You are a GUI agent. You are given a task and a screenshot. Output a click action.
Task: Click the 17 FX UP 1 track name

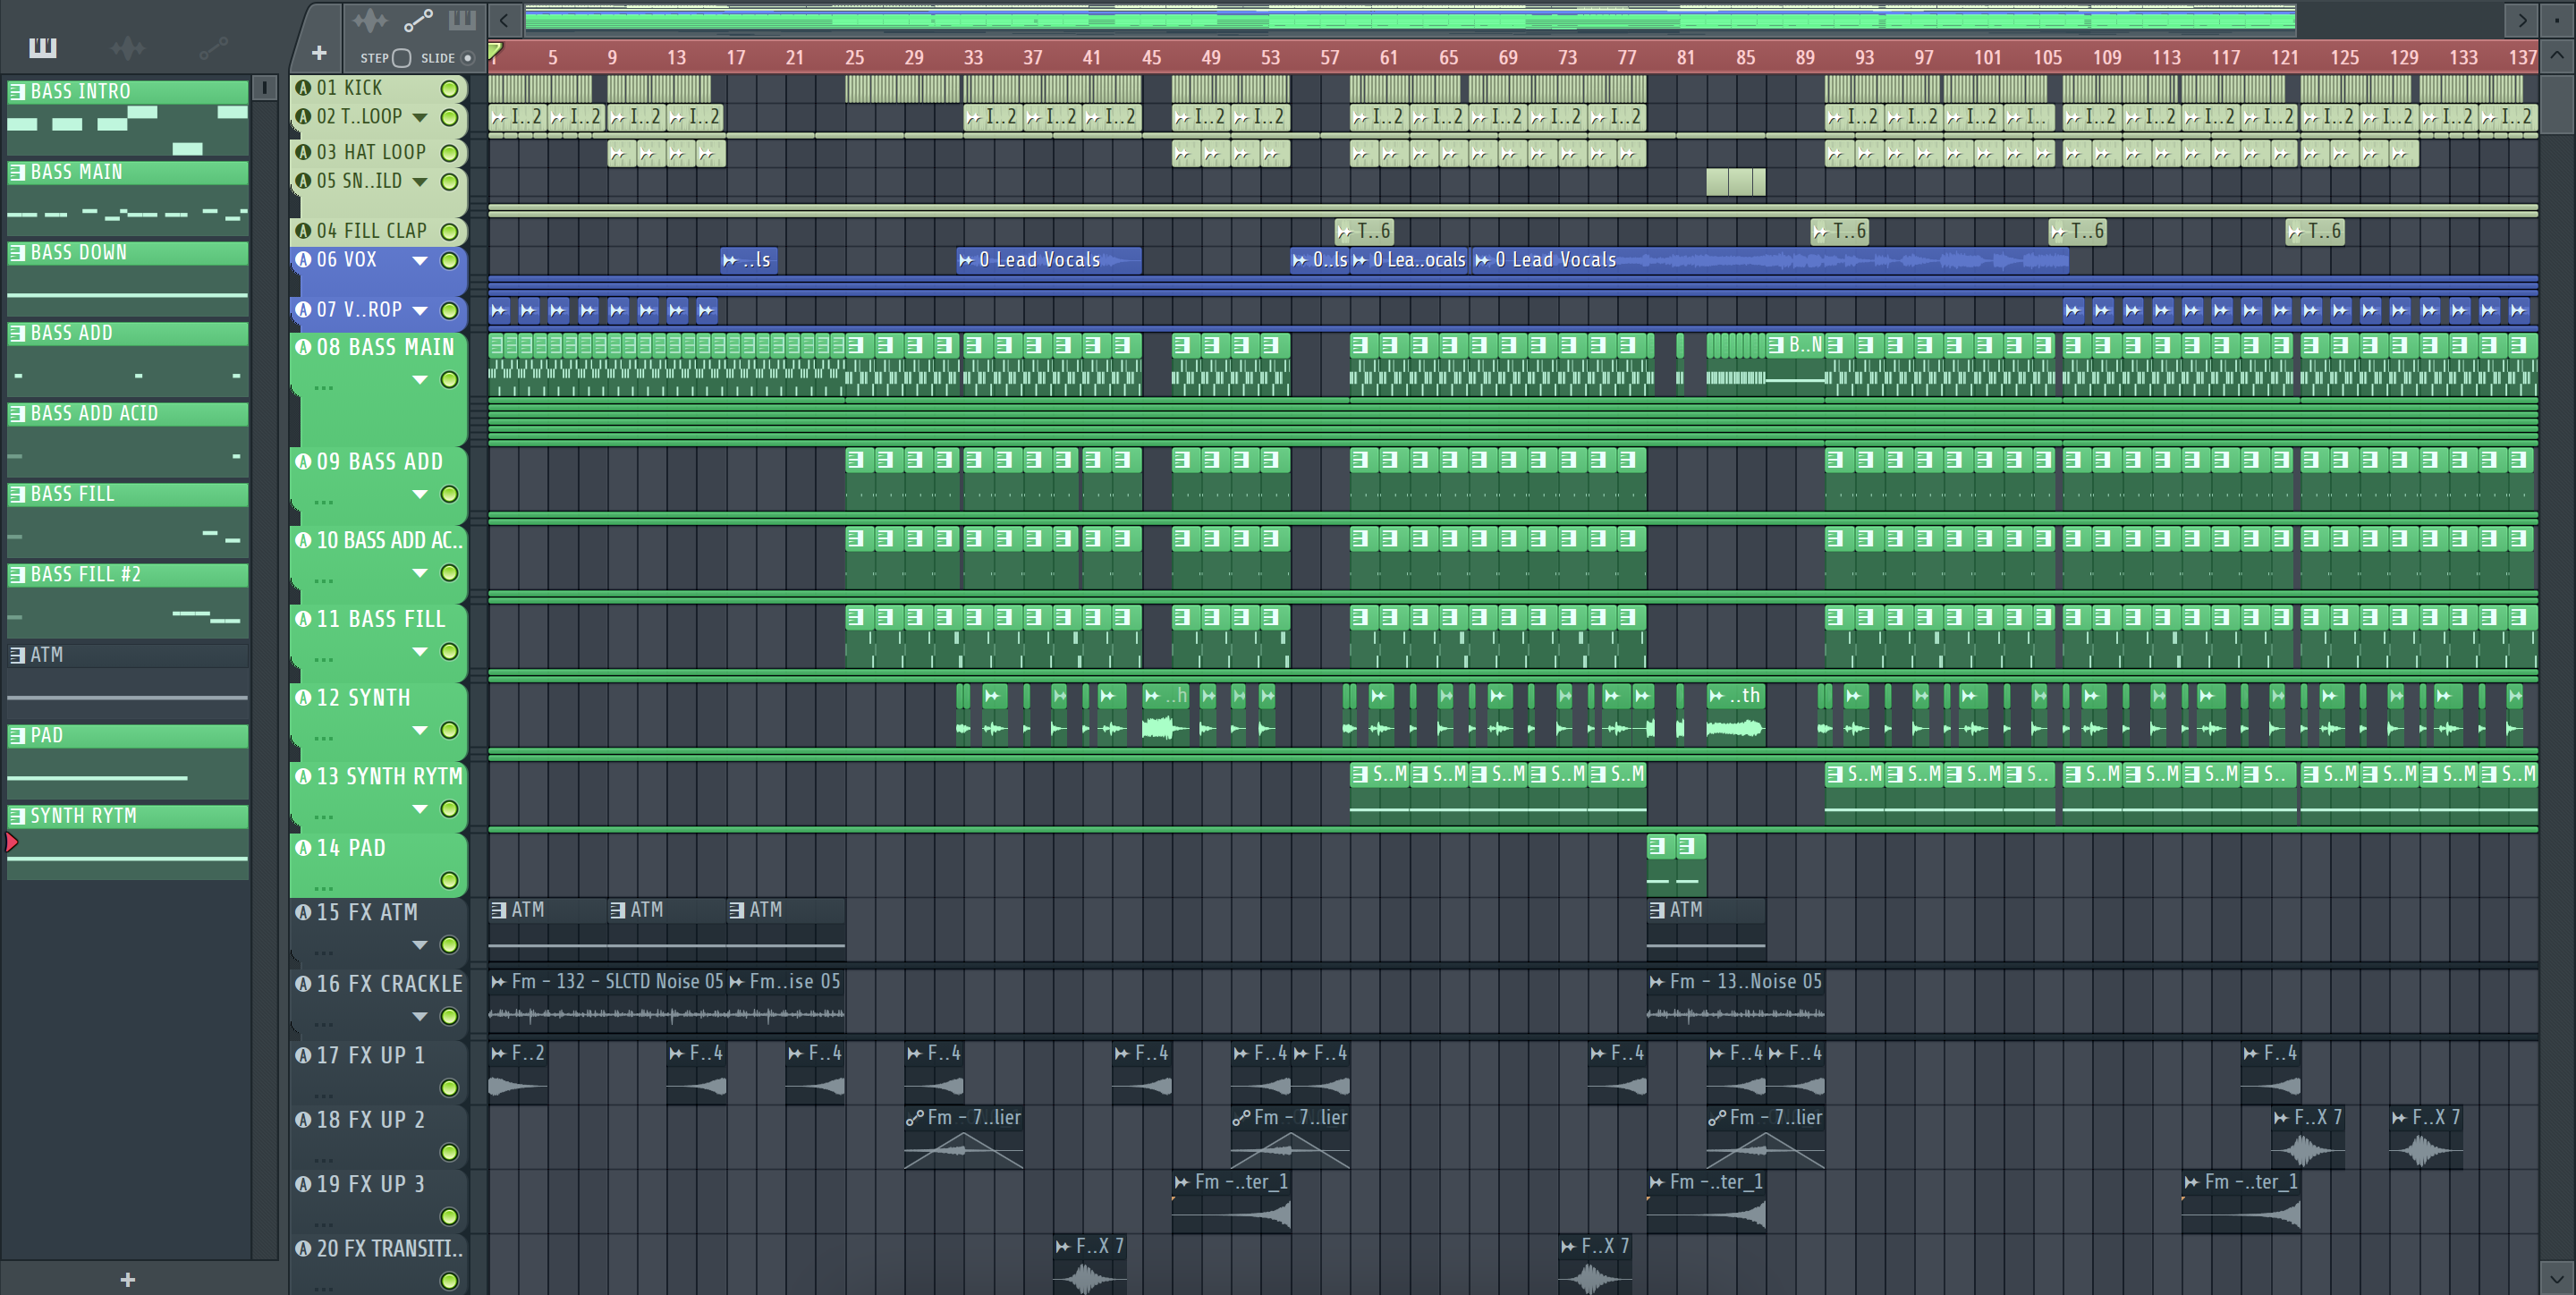371,1055
